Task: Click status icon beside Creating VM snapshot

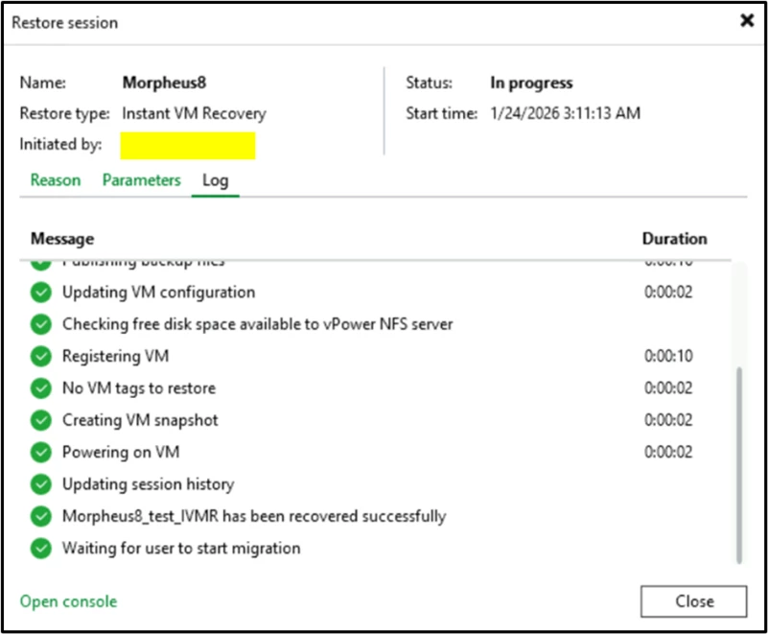Action: tap(40, 420)
